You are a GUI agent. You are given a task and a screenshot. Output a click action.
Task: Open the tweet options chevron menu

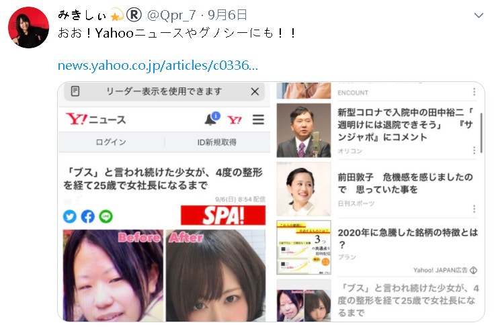click(x=479, y=15)
